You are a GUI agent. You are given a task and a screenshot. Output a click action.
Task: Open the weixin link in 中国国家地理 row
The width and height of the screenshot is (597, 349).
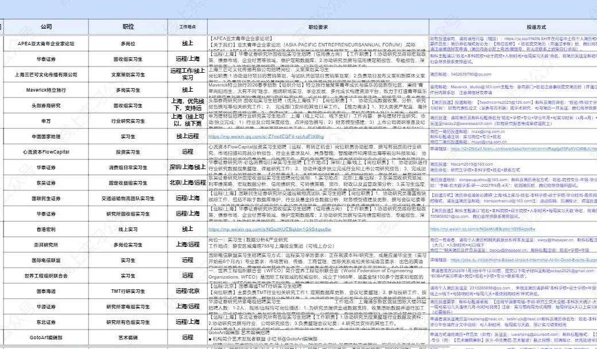pos(266,136)
